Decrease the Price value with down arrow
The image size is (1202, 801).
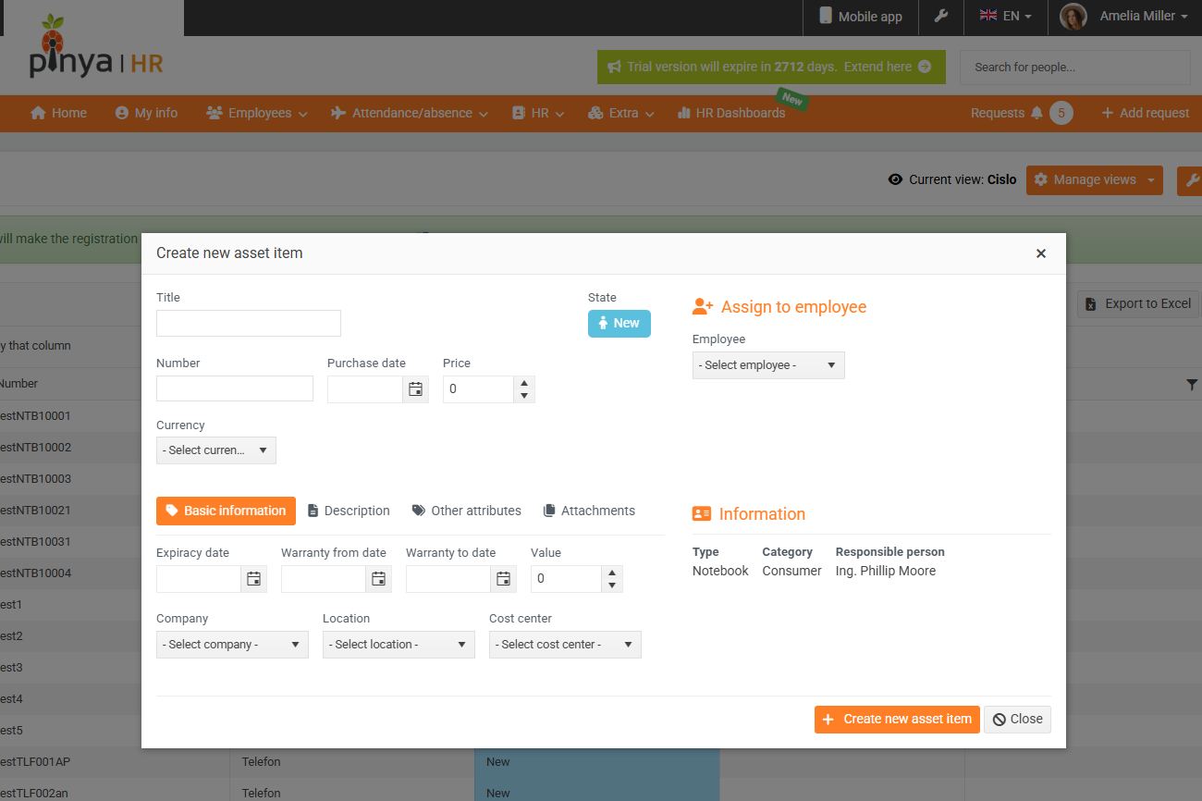[x=524, y=396]
